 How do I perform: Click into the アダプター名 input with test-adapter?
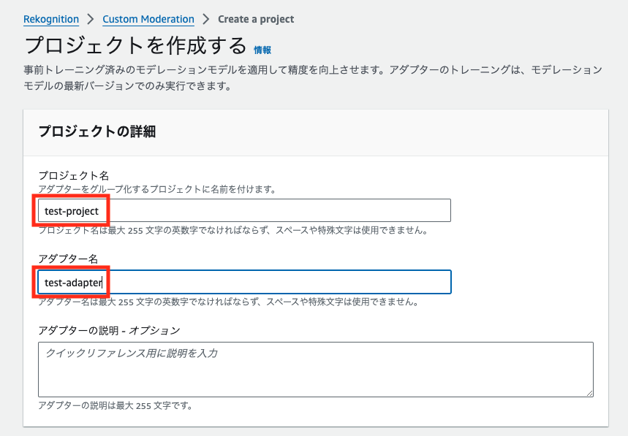[x=244, y=282]
